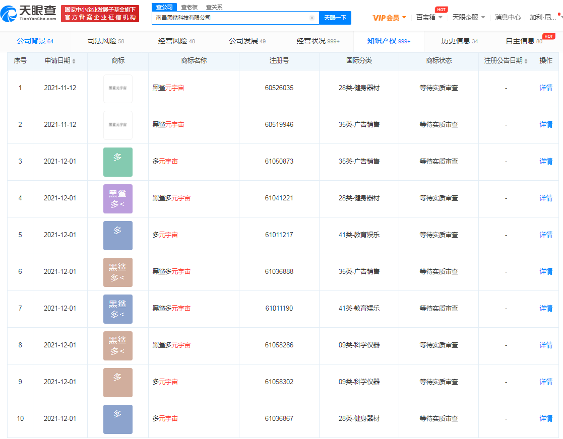Image resolution: width=563 pixels, height=439 pixels.
Task: Sort by 注册公告日期 column arrows
Action: click(526, 61)
